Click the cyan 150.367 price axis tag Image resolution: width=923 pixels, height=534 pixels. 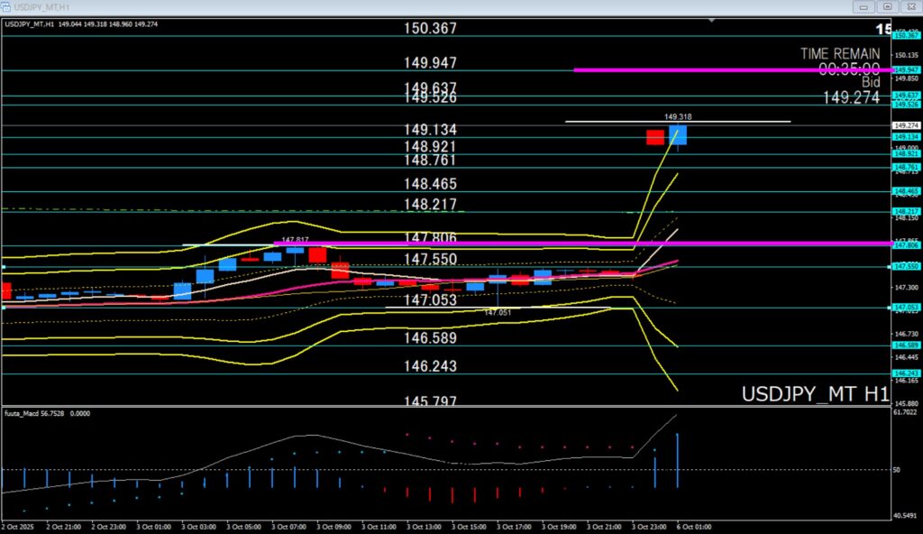pos(905,35)
